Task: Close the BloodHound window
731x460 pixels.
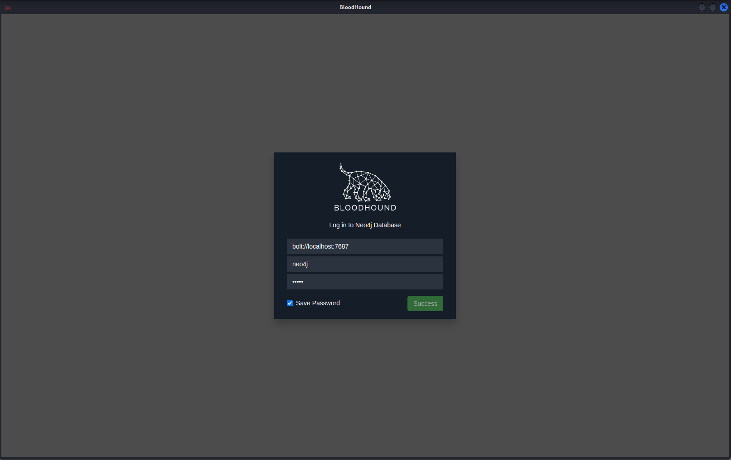Action: [x=724, y=7]
